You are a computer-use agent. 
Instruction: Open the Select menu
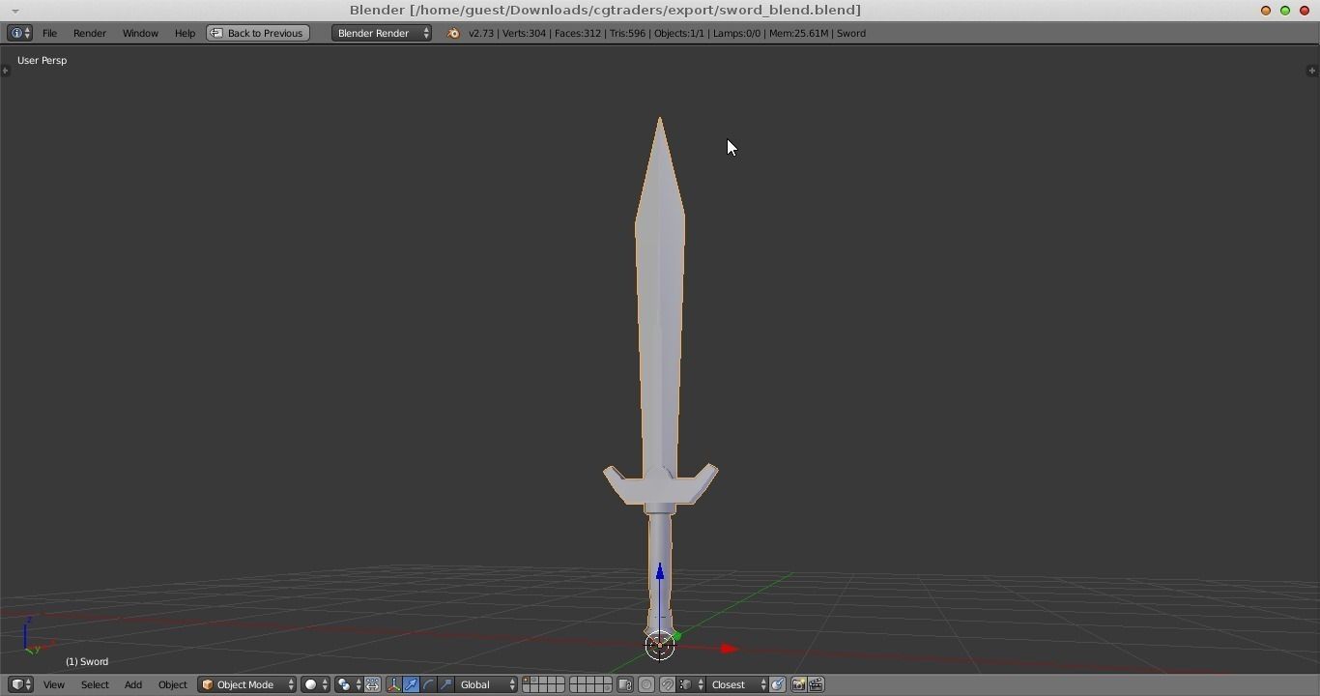click(95, 684)
